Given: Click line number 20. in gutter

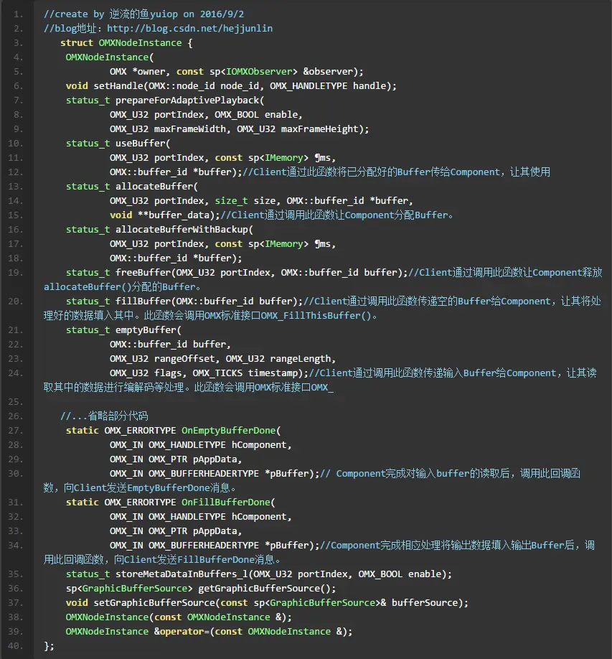Looking at the screenshot, I should [x=16, y=302].
